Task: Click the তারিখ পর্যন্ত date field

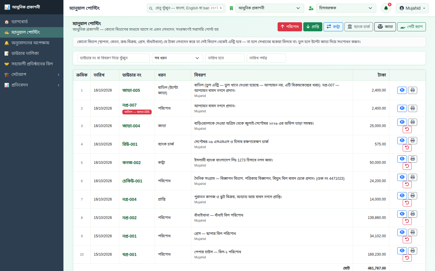Action: [x=266, y=58]
